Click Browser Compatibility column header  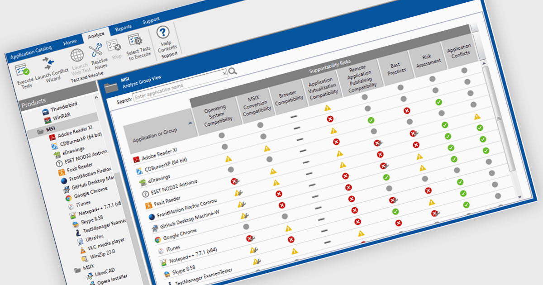click(289, 97)
